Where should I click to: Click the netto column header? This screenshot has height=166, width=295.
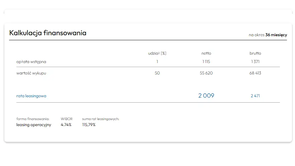tap(206, 53)
